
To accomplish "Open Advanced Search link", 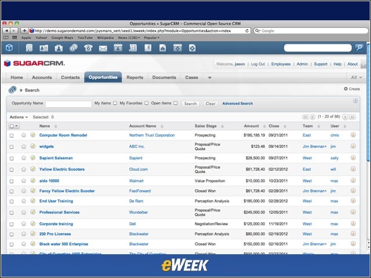I will (x=238, y=103).
